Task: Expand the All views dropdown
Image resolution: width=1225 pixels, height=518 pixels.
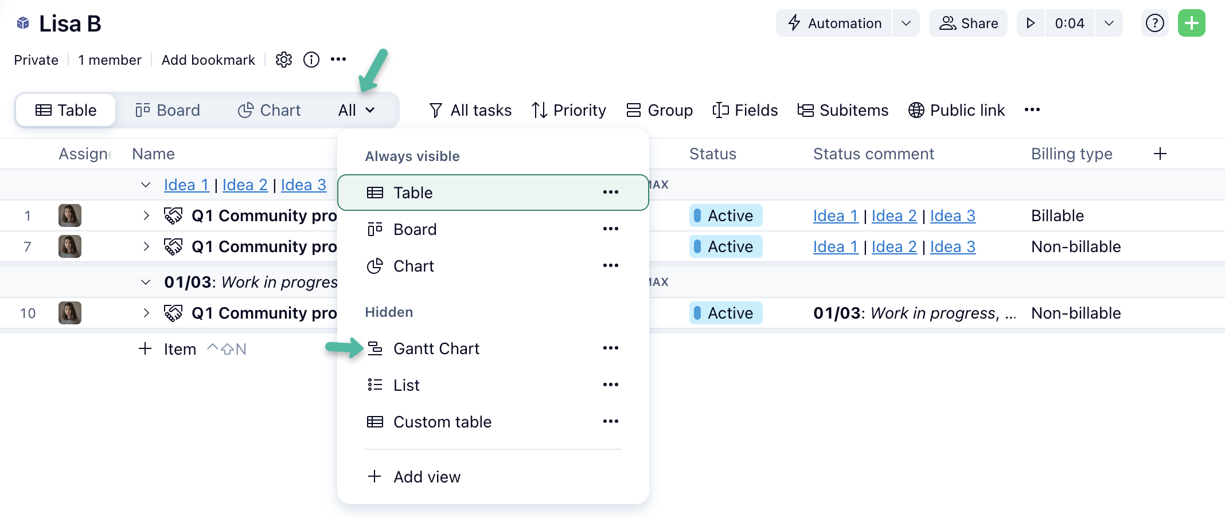Action: point(356,110)
